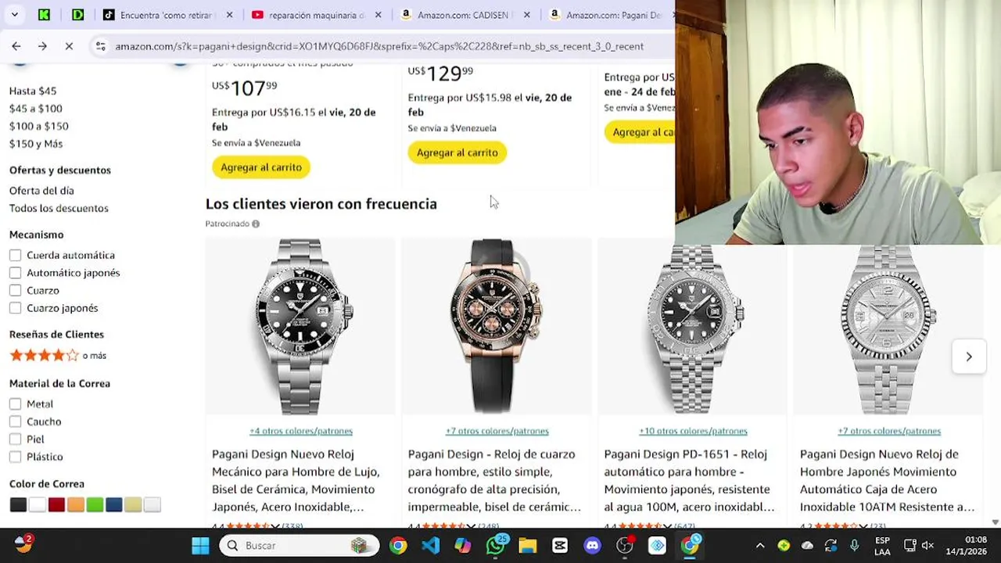This screenshot has width=1001, height=563.
Task: Open Discord from taskbar
Action: 592,545
